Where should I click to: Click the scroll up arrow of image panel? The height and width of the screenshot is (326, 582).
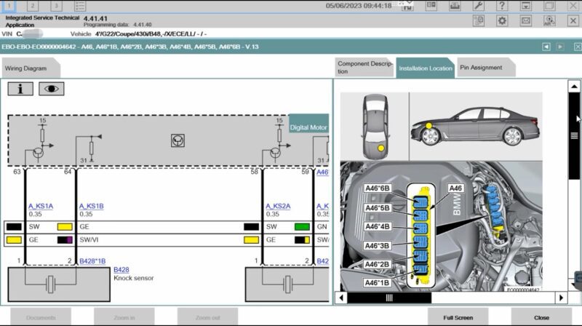574,86
